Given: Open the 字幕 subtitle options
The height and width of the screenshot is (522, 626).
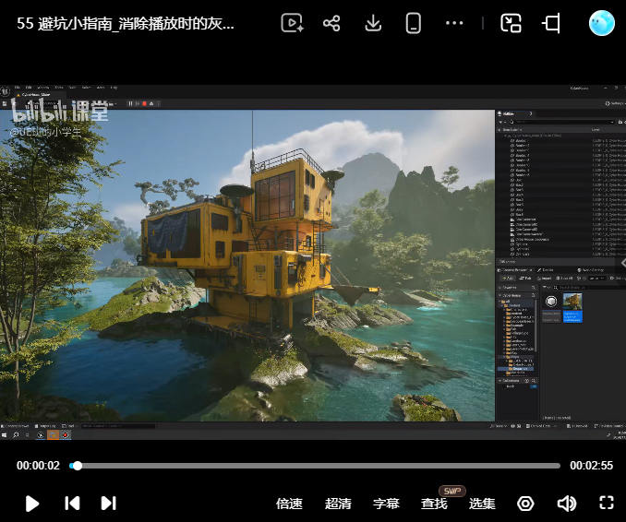Looking at the screenshot, I should (386, 504).
